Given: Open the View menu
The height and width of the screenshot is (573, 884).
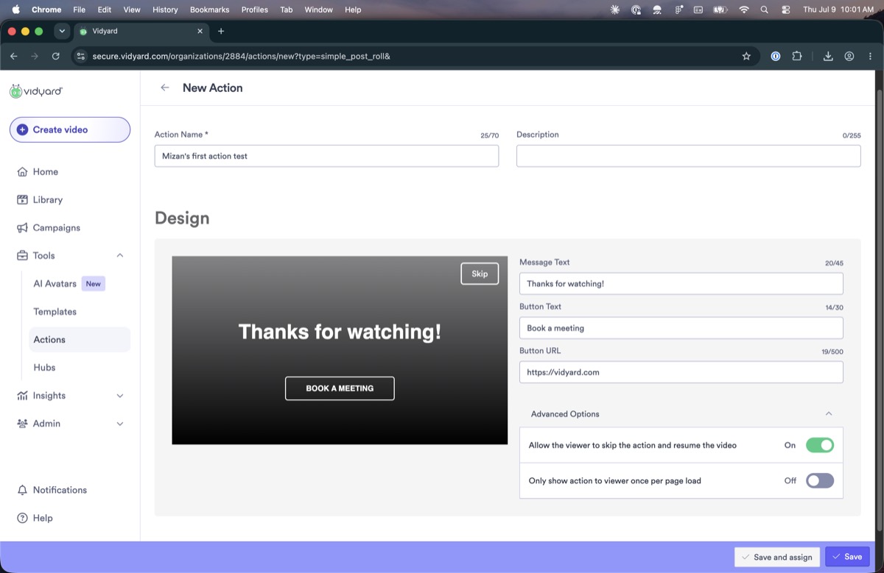Looking at the screenshot, I should (x=132, y=10).
